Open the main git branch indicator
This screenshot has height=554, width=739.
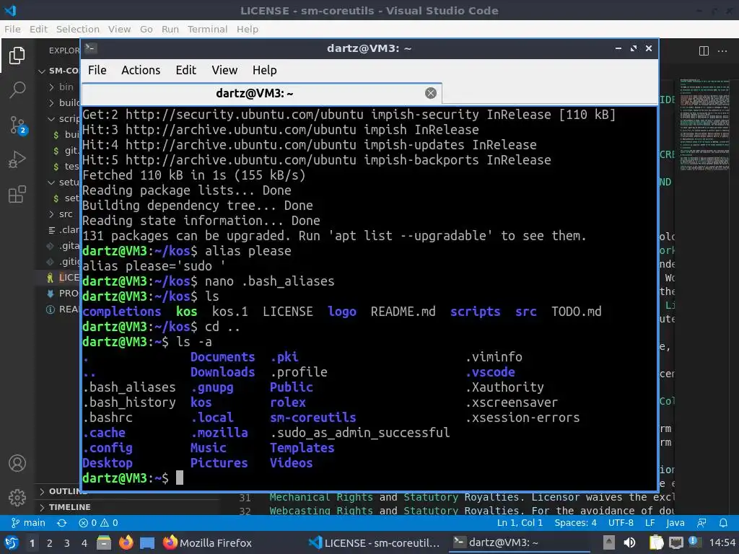[29, 523]
